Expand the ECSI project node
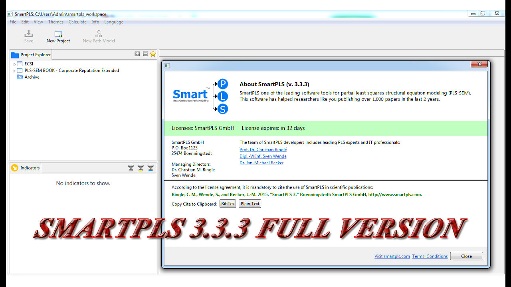The width and height of the screenshot is (511, 287). pyautogui.click(x=14, y=64)
